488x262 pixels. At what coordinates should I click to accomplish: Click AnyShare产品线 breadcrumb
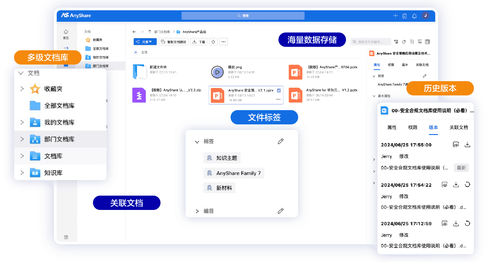coord(194,32)
